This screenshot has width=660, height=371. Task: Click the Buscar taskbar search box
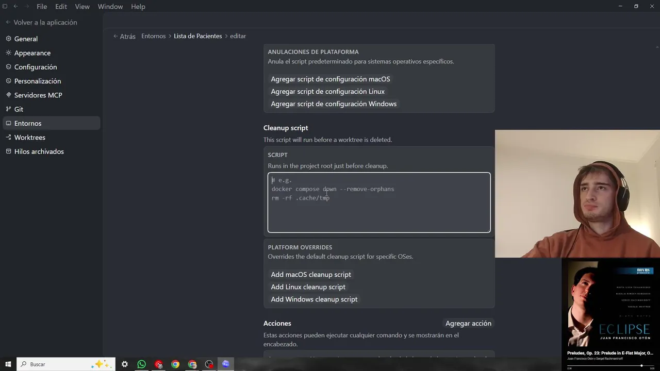65,364
